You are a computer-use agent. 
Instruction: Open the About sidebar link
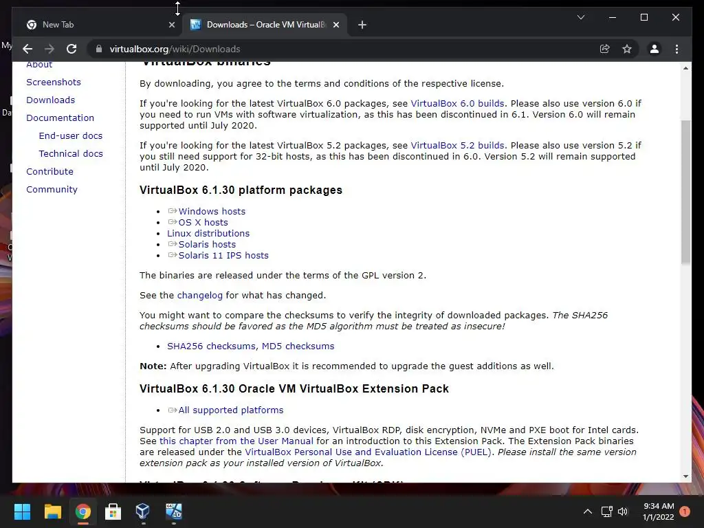pos(39,65)
